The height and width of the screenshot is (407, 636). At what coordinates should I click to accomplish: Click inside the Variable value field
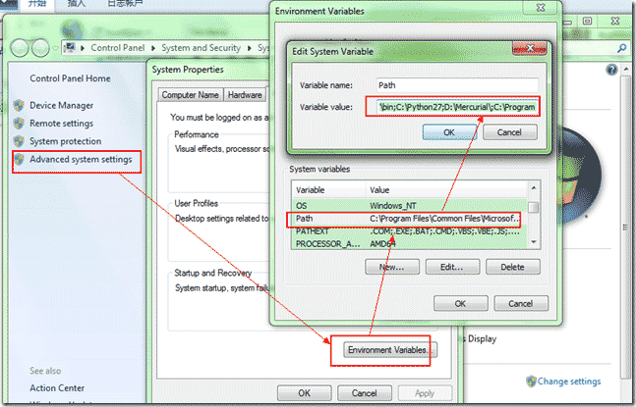456,107
